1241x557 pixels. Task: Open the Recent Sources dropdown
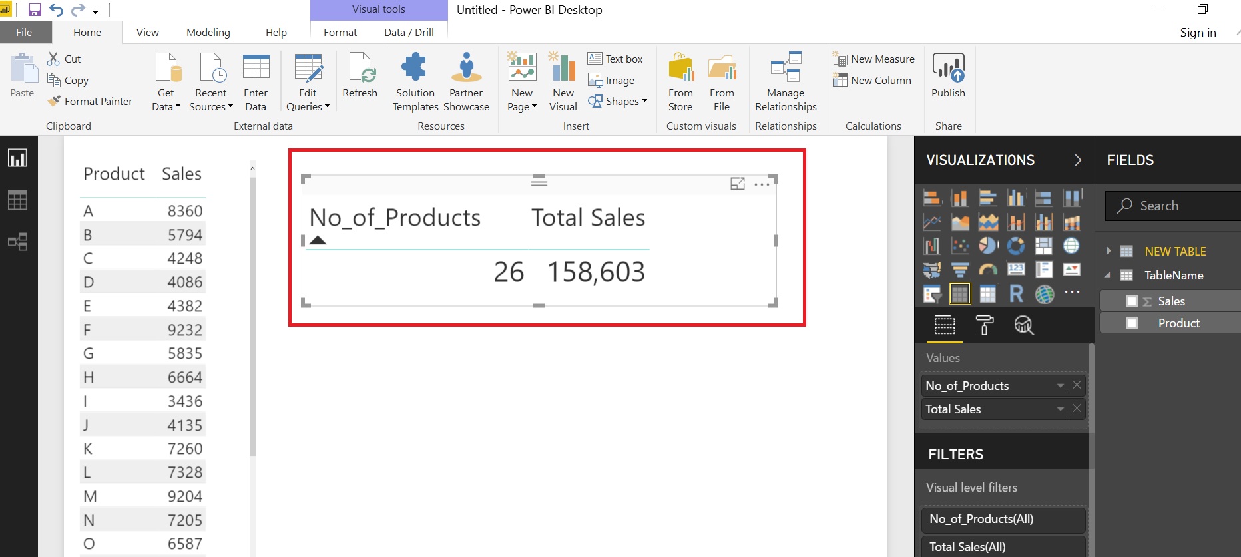[211, 81]
